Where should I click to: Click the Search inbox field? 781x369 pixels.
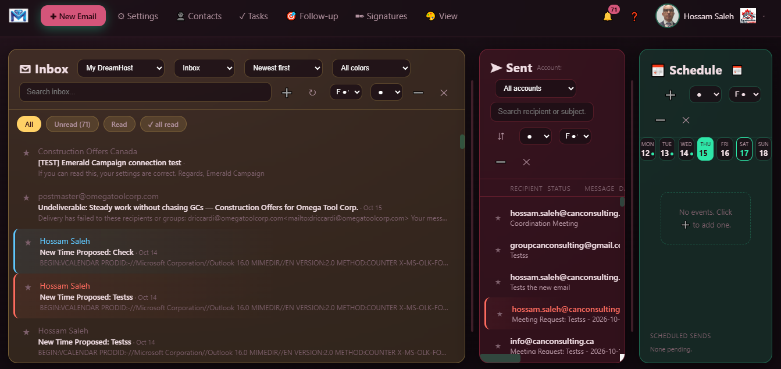point(145,92)
